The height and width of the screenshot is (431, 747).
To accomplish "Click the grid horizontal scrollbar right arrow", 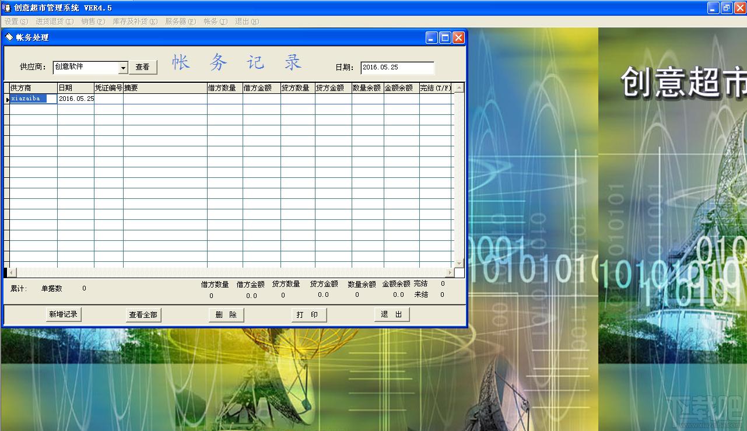I will (450, 272).
